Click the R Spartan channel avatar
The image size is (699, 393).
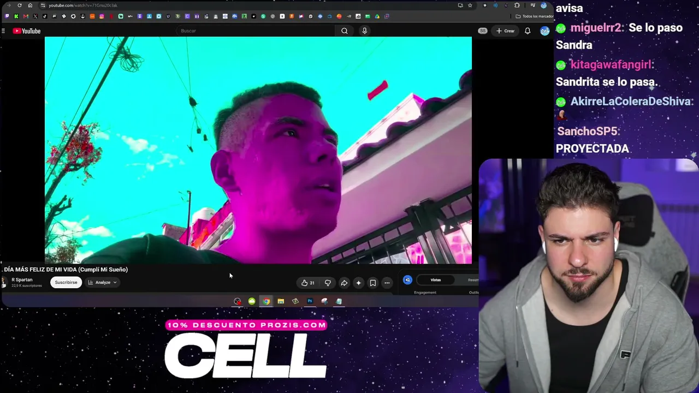point(4,282)
